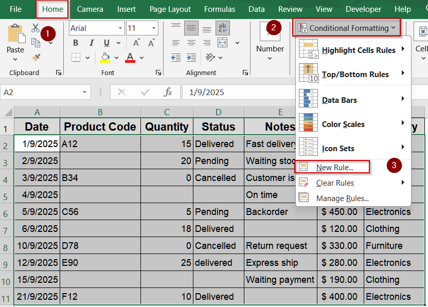Screen dimensions: 428x307
Task: Center text horizontally
Action: (x=191, y=43)
